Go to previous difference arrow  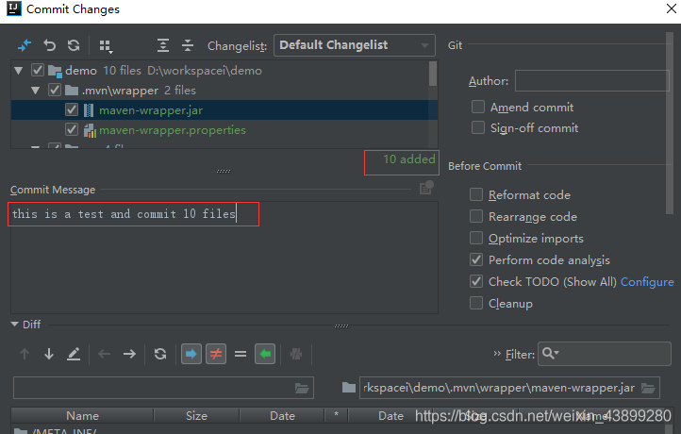pyautogui.click(x=25, y=354)
